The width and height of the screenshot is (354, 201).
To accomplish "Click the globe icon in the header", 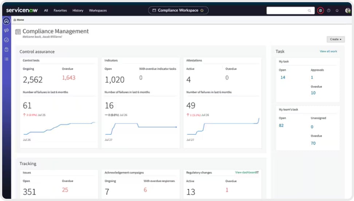I will click(320, 11).
